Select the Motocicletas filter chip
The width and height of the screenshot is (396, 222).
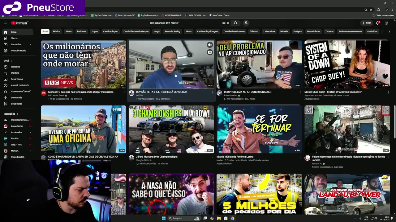[x=313, y=31]
